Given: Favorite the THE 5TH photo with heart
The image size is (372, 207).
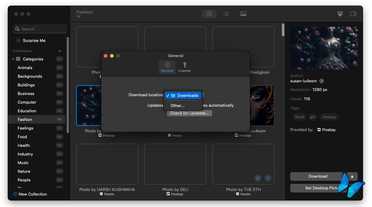Looking at the screenshot, I should click(x=268, y=178).
